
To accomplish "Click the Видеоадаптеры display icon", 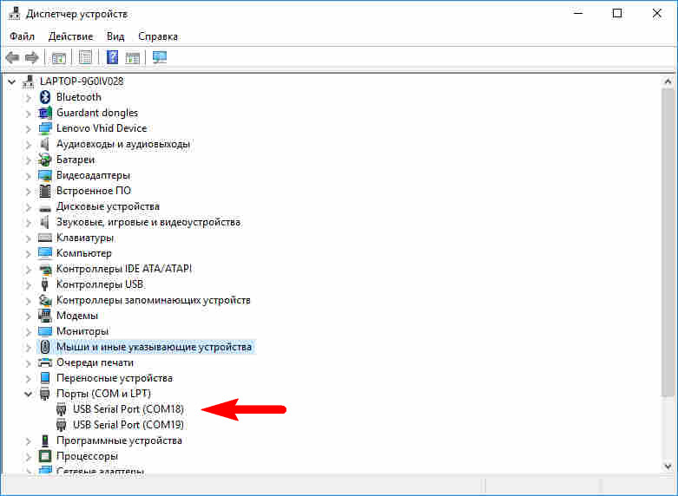I will click(x=45, y=175).
